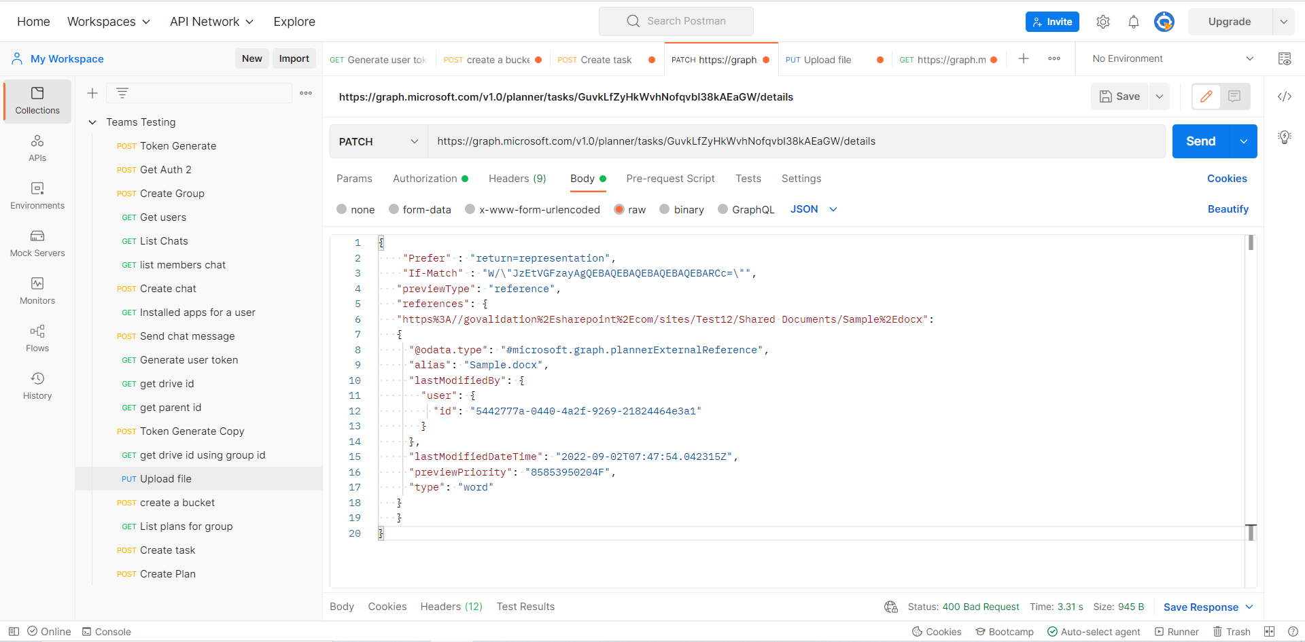This screenshot has width=1305, height=642.
Task: Click the request URL input field
Action: (797, 141)
